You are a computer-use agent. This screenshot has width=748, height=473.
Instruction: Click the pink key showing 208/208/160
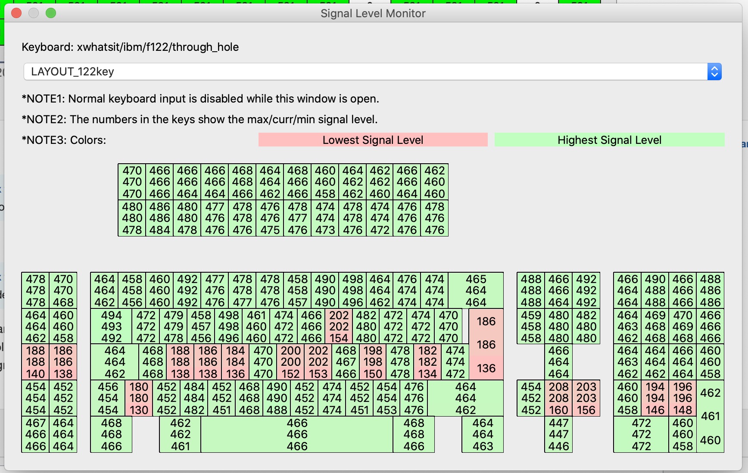click(558, 398)
